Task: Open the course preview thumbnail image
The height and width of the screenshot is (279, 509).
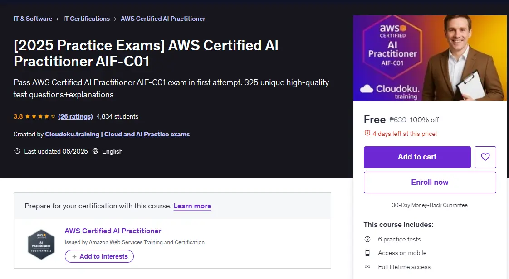Action: point(430,58)
